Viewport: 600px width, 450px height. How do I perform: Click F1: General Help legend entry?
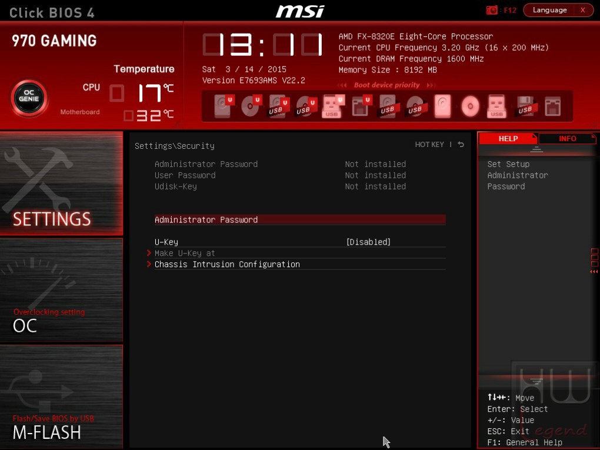525,442
